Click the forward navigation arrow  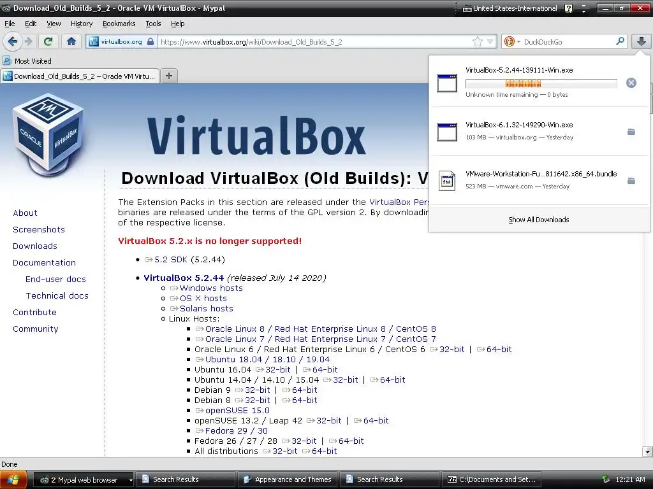point(28,41)
